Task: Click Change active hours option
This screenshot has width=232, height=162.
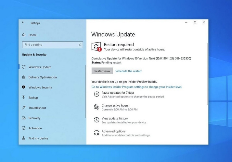Action: 115,106
